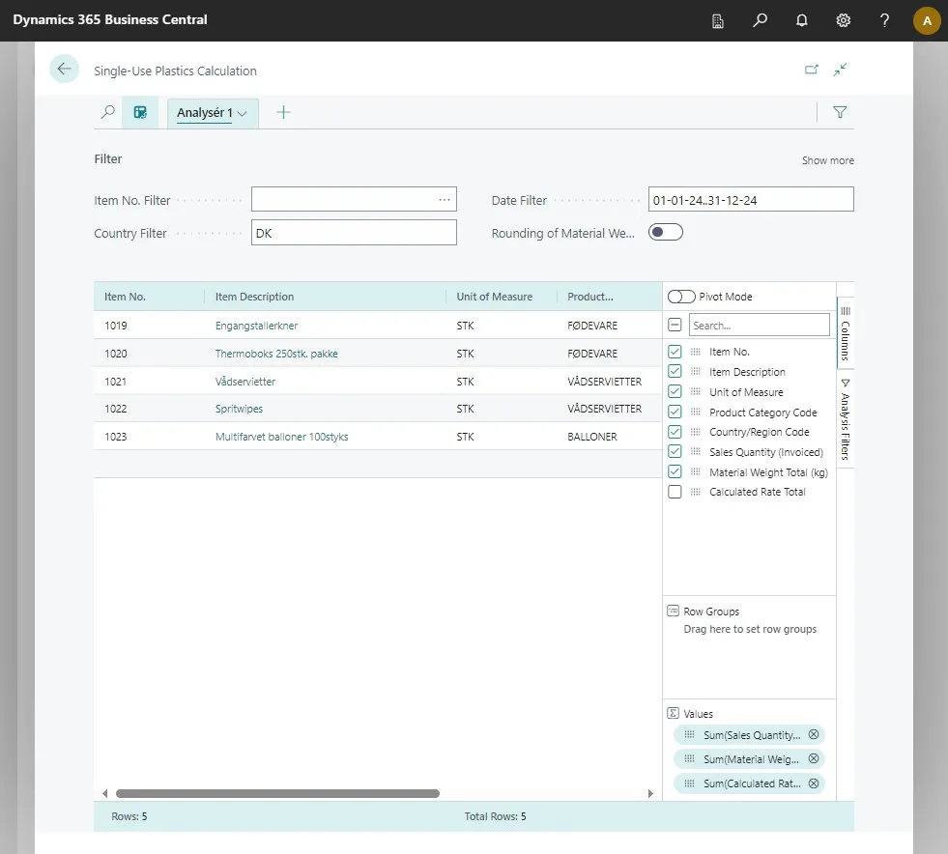Screen dimensions: 948x854
Task: Open Thermoboks 250stk. pakke link
Action: (x=276, y=354)
